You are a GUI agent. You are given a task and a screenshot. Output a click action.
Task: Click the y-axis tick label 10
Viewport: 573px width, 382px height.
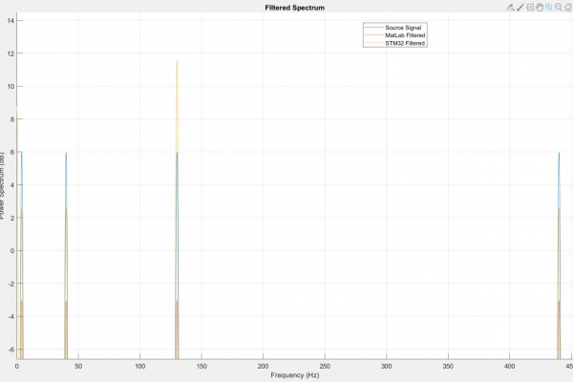coord(11,86)
